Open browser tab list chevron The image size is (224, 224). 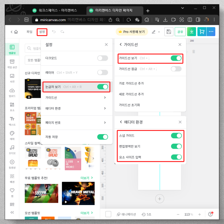point(183,8)
